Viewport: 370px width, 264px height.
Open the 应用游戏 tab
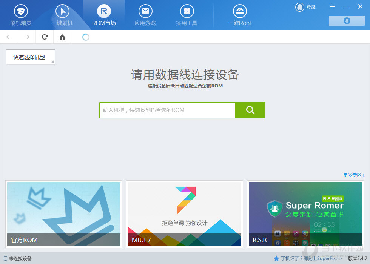click(145, 15)
